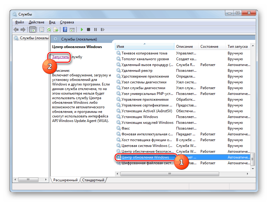
Task: Click vertical scrollbar thumb in services list
Action: (253, 159)
